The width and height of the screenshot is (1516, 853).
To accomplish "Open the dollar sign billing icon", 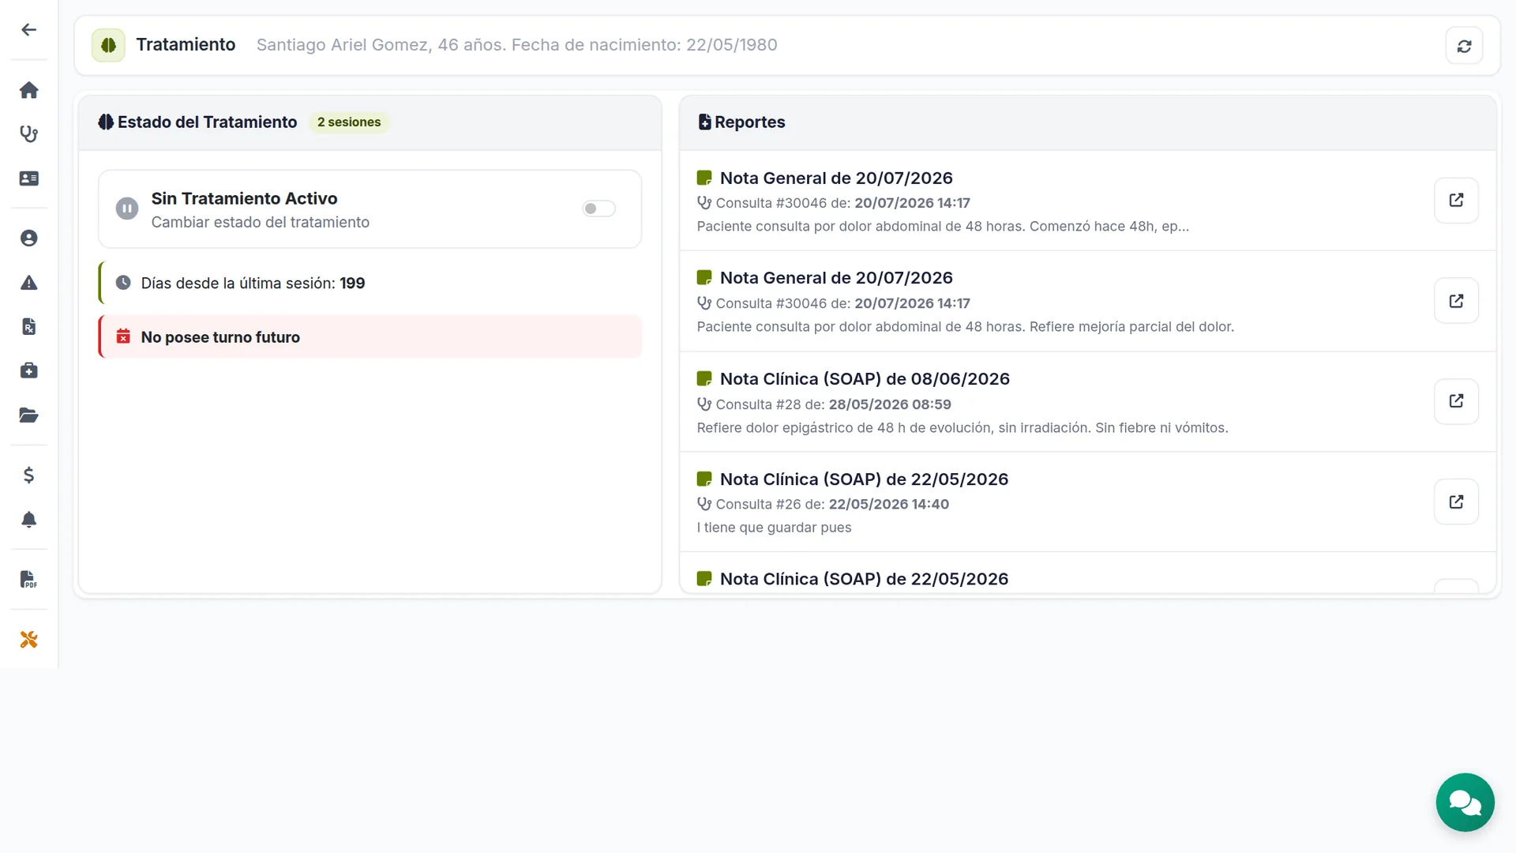I will [29, 475].
